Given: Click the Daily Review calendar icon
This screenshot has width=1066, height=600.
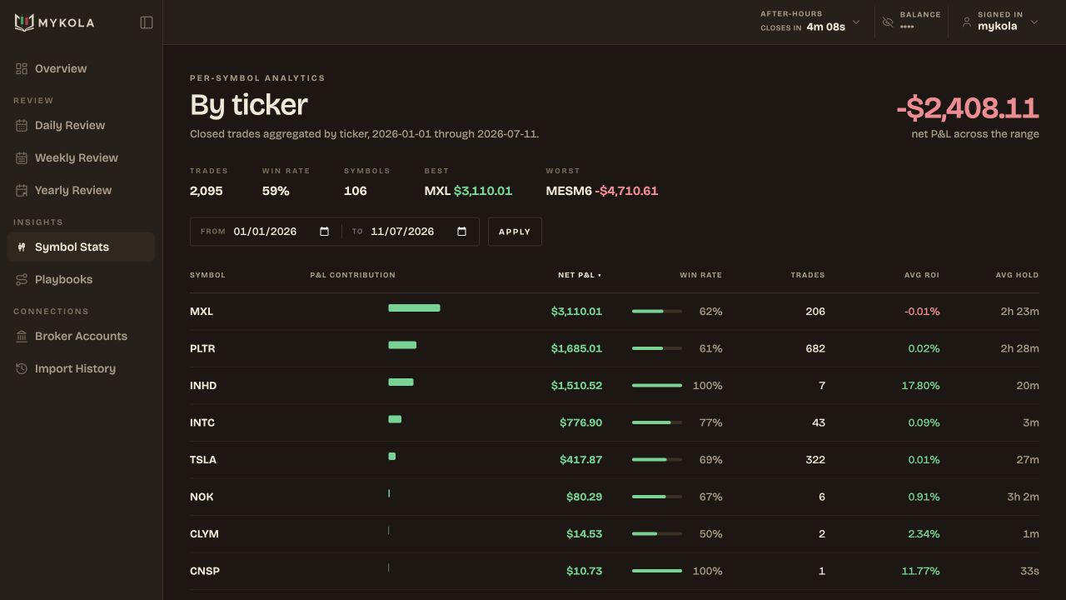Looking at the screenshot, I should (22, 125).
